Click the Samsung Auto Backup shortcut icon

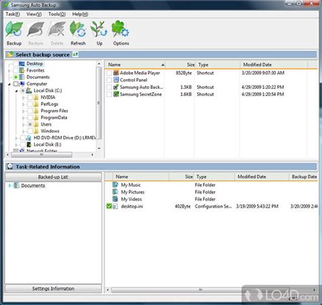click(x=116, y=87)
